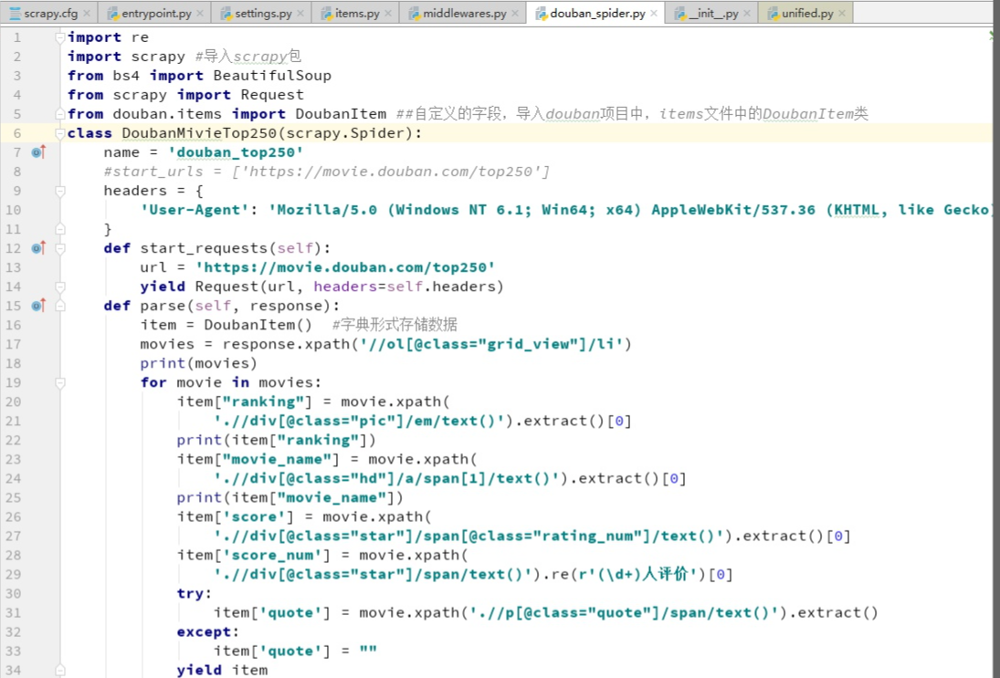Image resolution: width=1000 pixels, height=678 pixels.
Task: Click 'print(item["movie_name"])' on line 25
Action: point(290,497)
